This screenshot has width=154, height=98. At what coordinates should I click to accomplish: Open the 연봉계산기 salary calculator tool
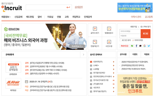click(95, 43)
